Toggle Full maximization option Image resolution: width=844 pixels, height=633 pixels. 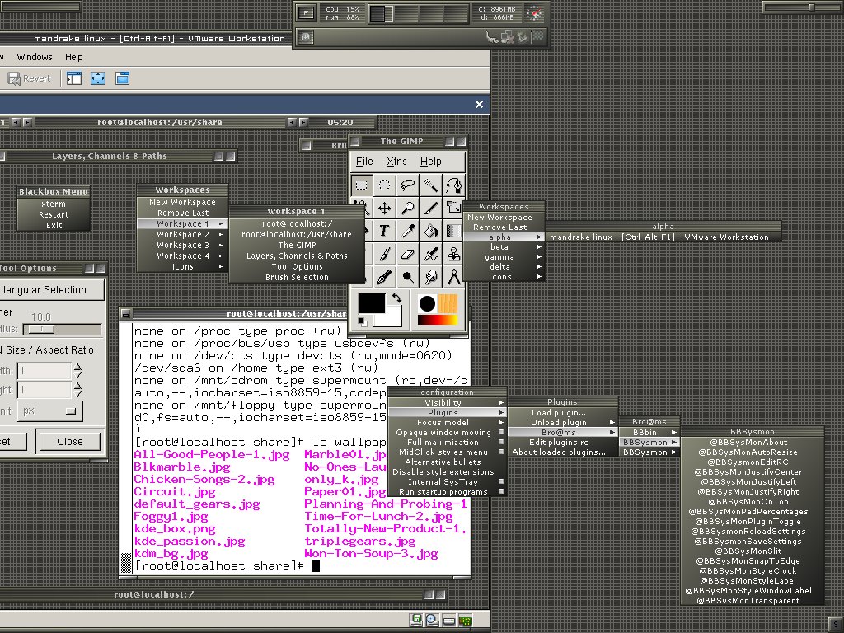446,443
